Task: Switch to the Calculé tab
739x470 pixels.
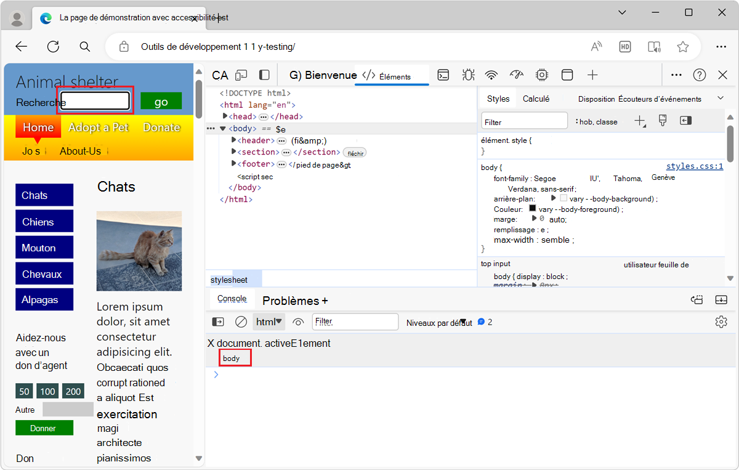Action: pyautogui.click(x=536, y=98)
